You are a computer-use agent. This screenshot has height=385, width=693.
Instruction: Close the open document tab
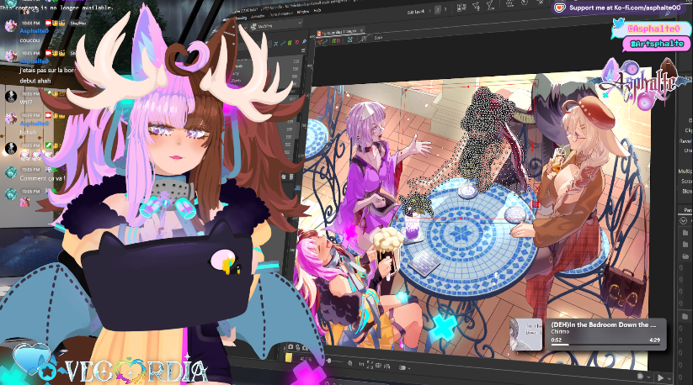pos(361,30)
